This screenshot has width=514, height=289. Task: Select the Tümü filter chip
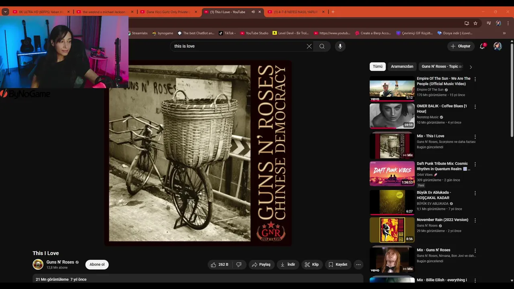(x=377, y=67)
